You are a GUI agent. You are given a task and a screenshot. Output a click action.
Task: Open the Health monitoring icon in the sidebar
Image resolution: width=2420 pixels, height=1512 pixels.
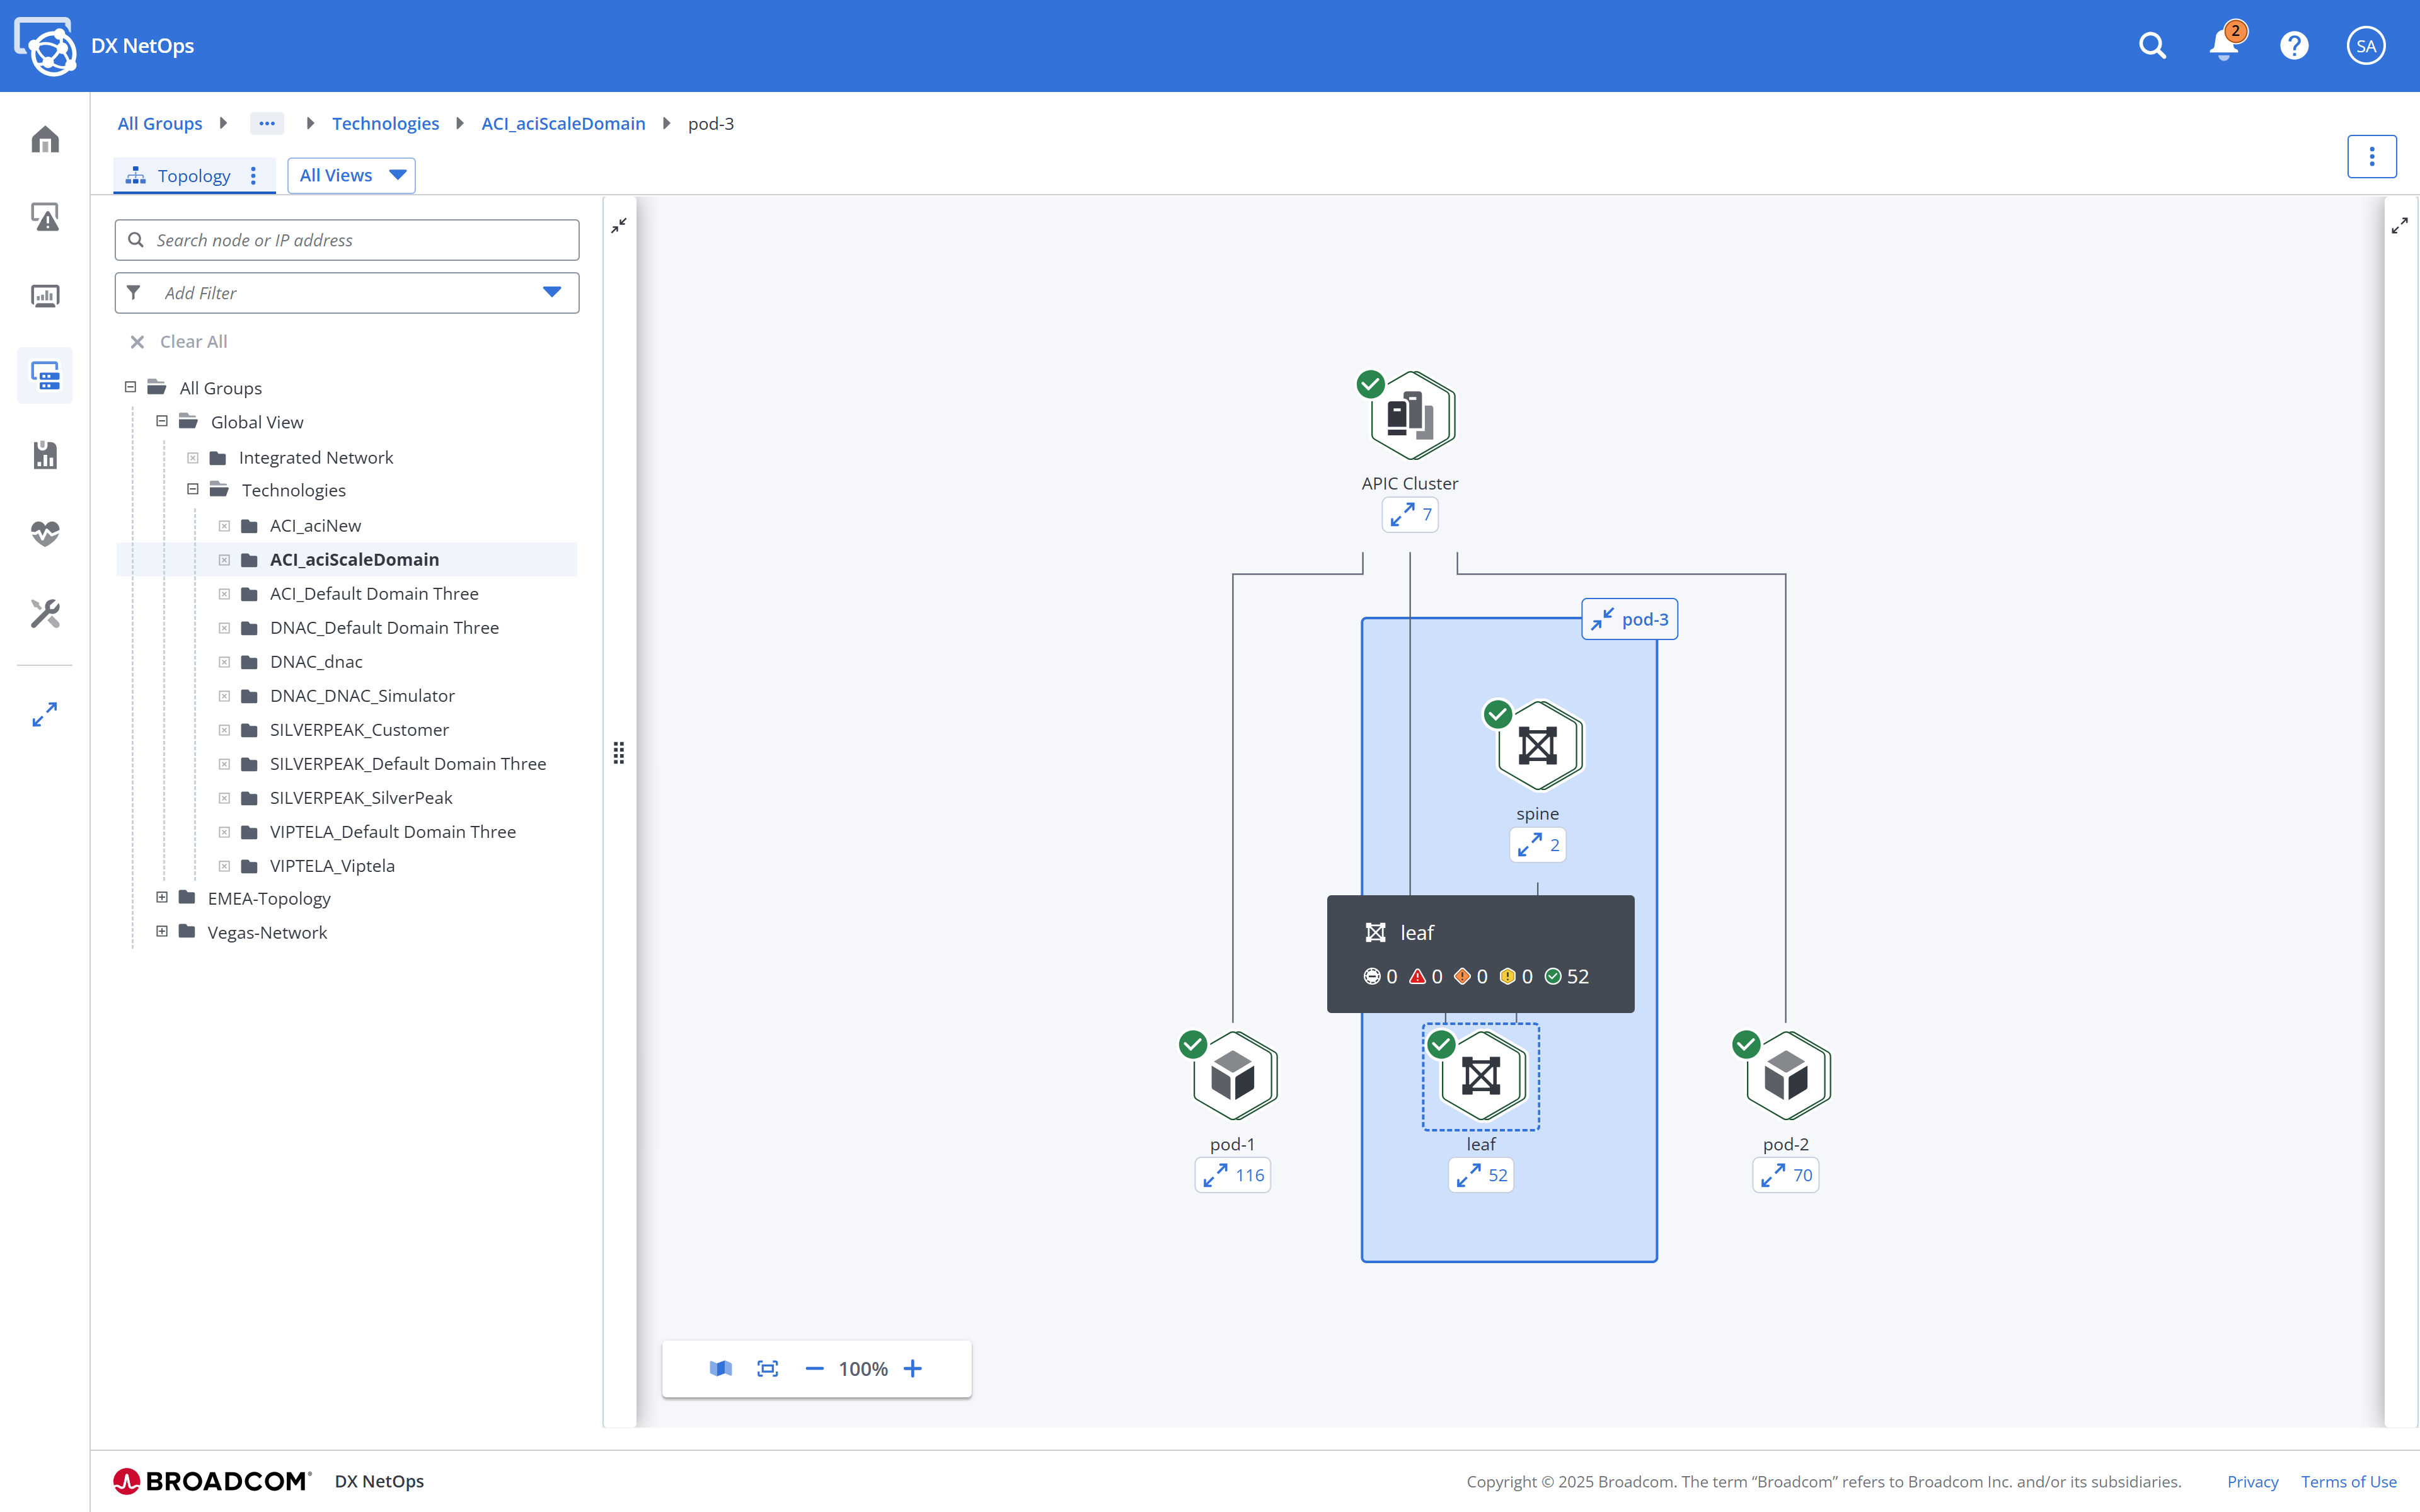coord(45,533)
